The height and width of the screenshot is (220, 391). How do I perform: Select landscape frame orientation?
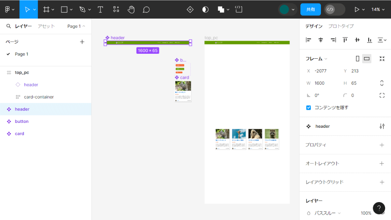coord(367,59)
